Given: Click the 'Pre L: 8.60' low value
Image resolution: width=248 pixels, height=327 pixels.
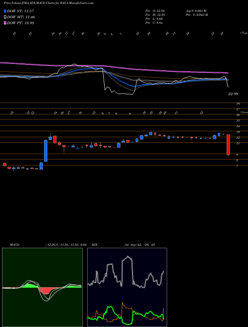Looking at the screenshot, I should click(154, 19).
